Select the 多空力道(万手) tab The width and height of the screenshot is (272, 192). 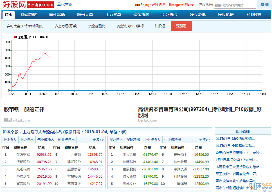pyautogui.click(x=66, y=26)
